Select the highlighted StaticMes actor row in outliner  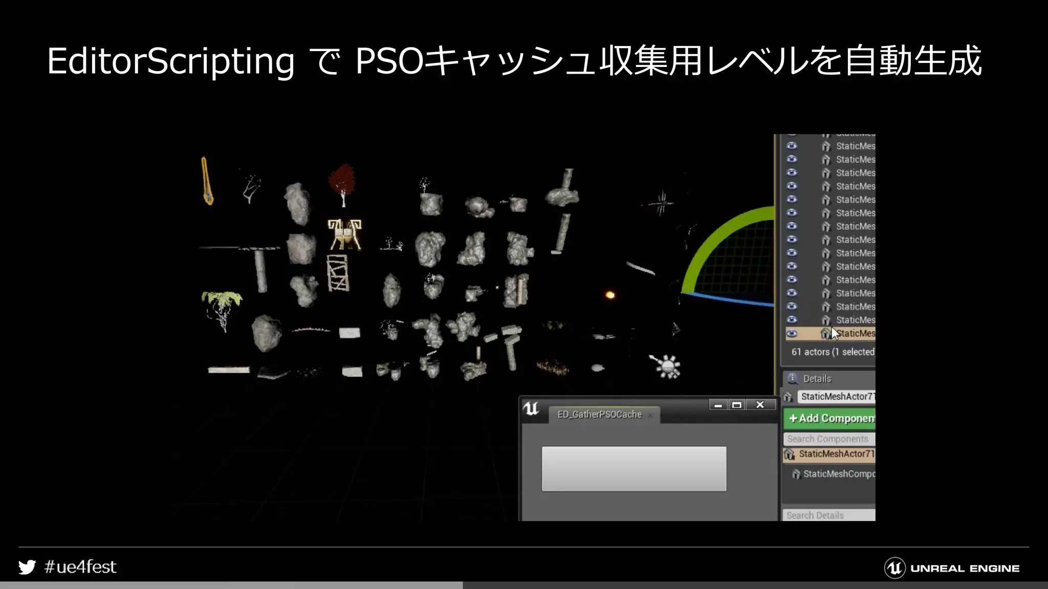point(830,333)
